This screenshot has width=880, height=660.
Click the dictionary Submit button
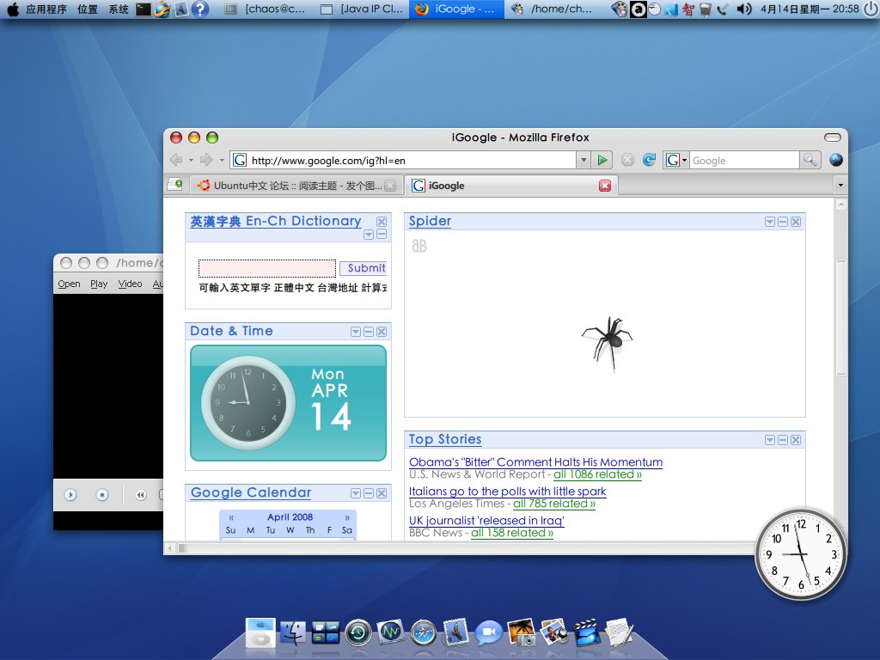click(364, 268)
